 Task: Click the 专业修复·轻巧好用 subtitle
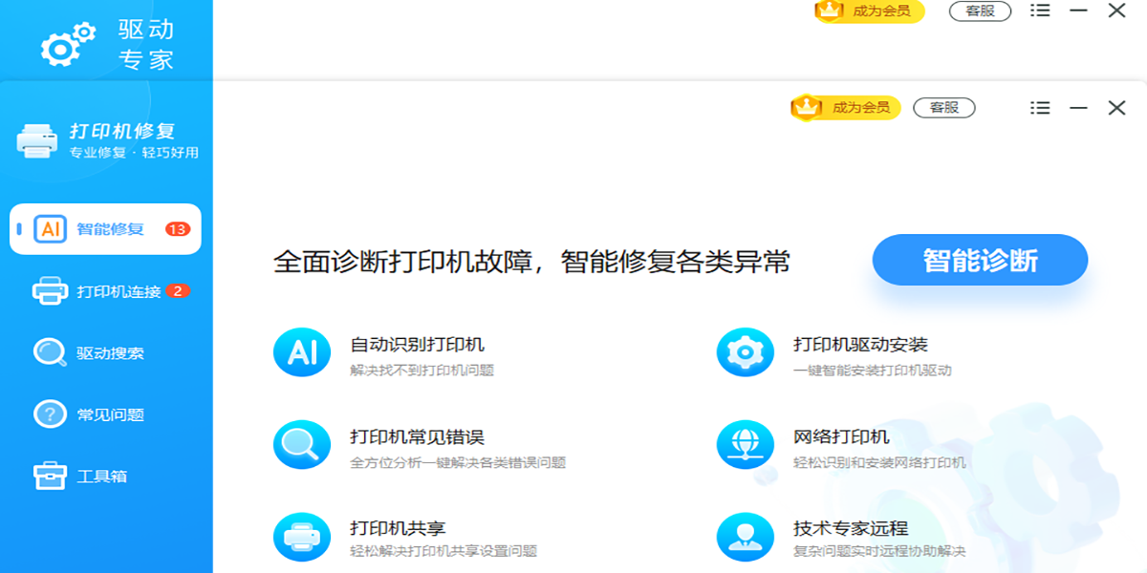coord(134,153)
